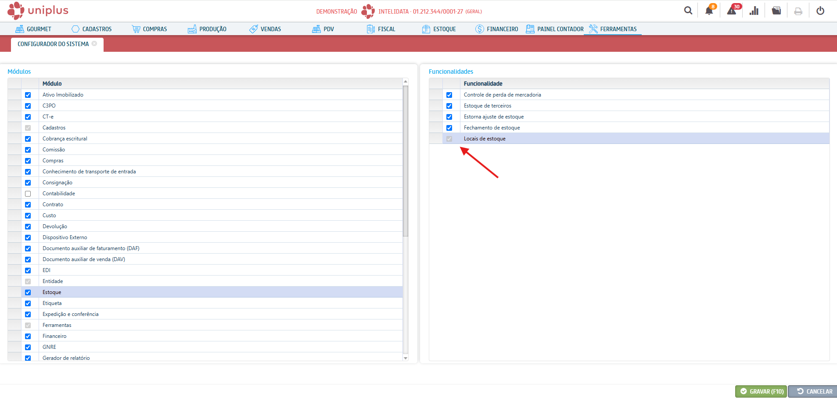Click the uniplus logo

pos(38,11)
